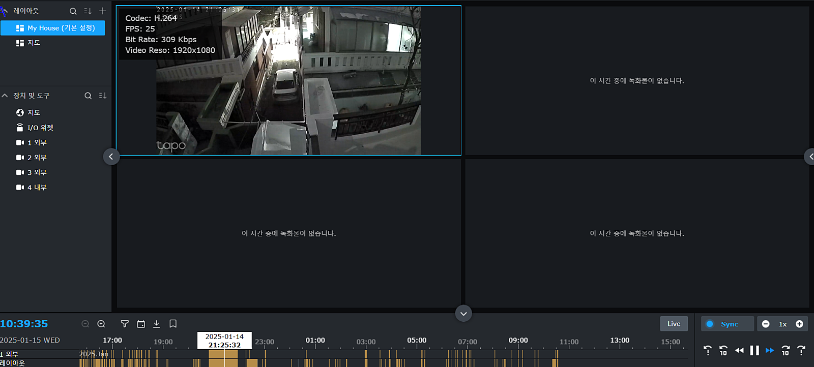814x367 pixels.
Task: Decrease playback speed with minus button
Action: [766, 324]
